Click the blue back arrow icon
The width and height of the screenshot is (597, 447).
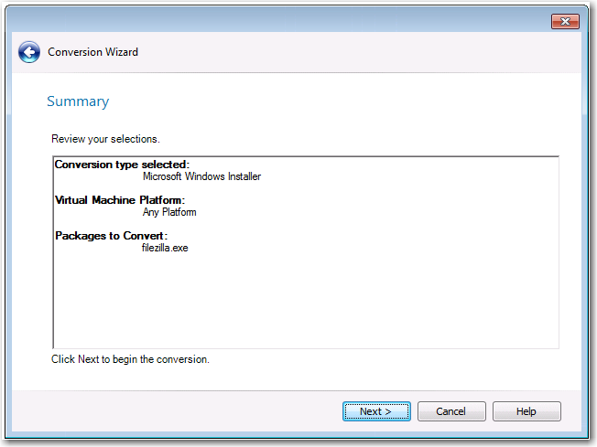click(x=29, y=52)
